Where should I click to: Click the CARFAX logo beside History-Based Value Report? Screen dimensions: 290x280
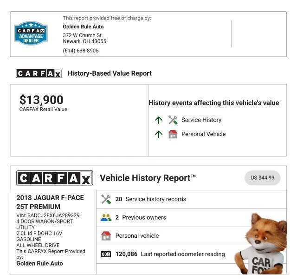39,73
